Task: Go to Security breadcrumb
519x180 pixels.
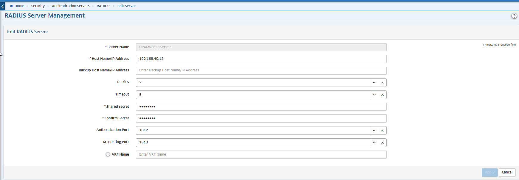Action: pos(38,6)
